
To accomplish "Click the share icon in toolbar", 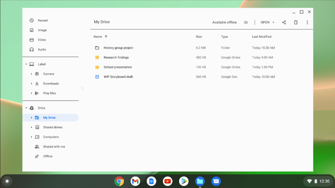I will point(284,22).
